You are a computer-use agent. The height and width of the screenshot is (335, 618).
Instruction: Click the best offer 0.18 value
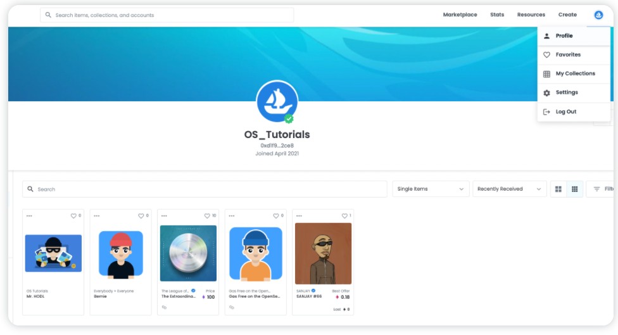pyautogui.click(x=345, y=297)
